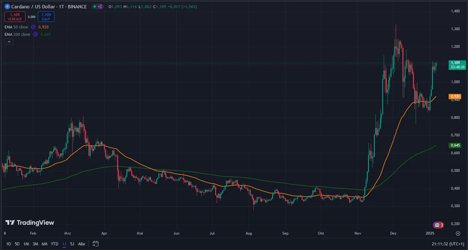Click the O1,093 open price value
Viewport: 468px width, 250px height.
coord(116,7)
